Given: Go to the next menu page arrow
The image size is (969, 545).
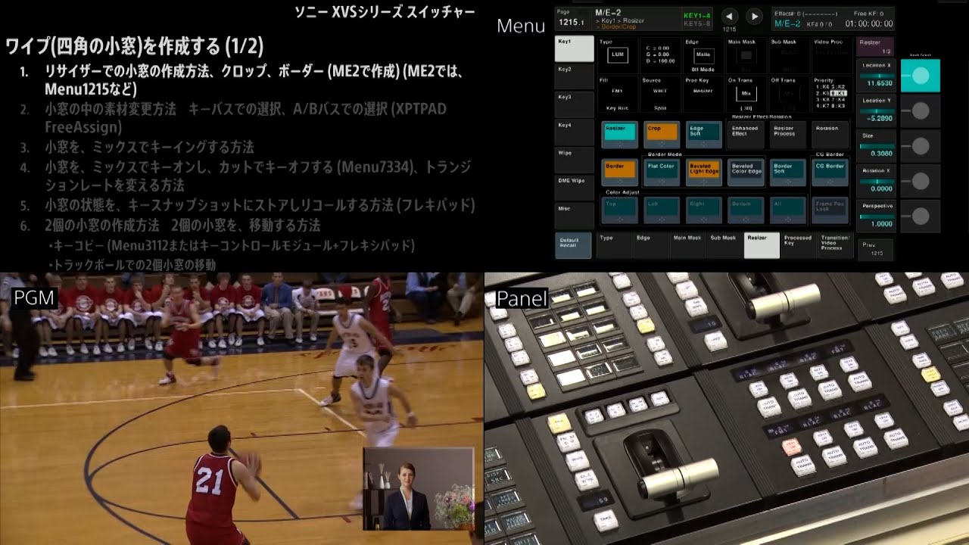Looking at the screenshot, I should click(754, 16).
